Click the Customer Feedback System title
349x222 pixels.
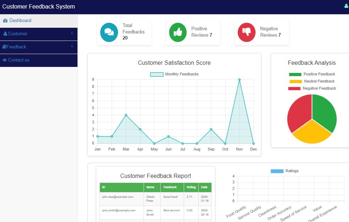click(x=39, y=6)
